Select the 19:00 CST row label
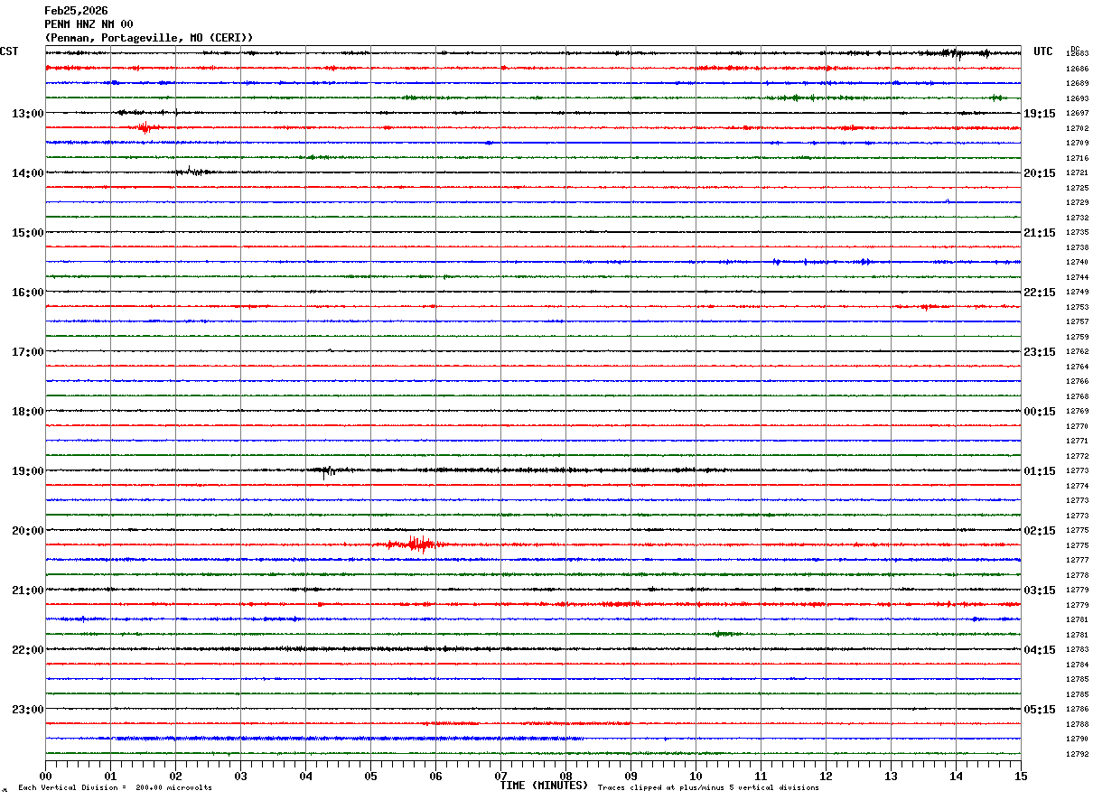This screenshot has height=800, width=1093. (28, 471)
